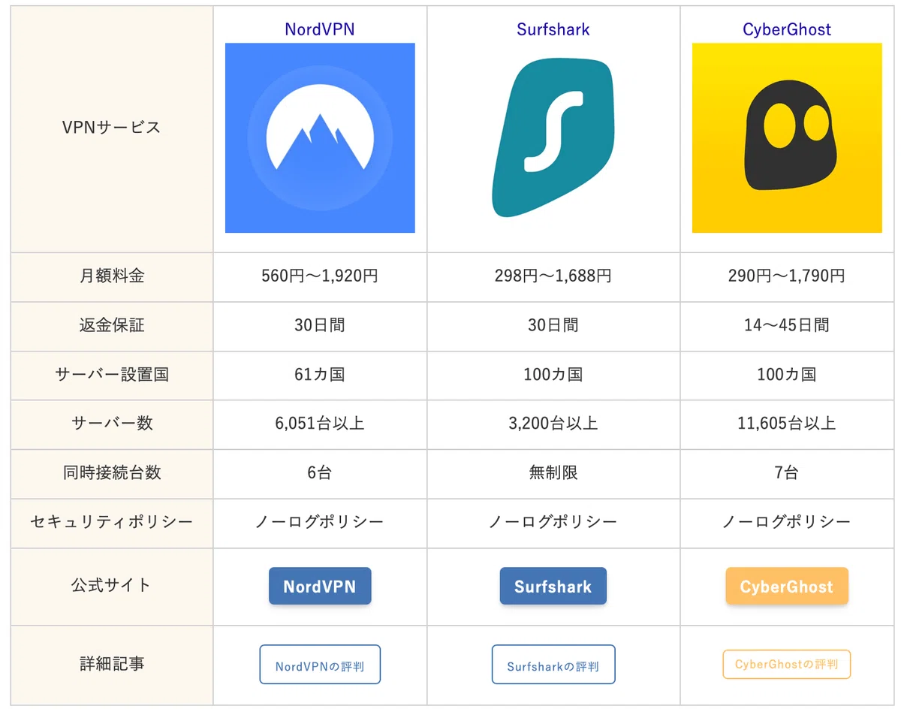
Task: Select the VPNサービス row header
Action: [x=112, y=129]
